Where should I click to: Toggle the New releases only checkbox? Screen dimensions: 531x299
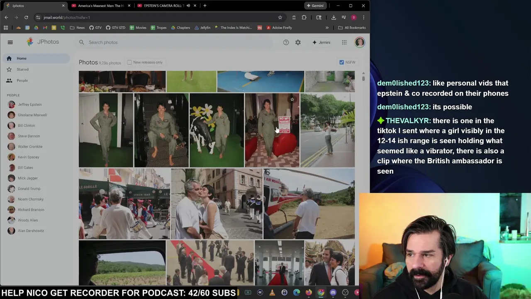129,62
